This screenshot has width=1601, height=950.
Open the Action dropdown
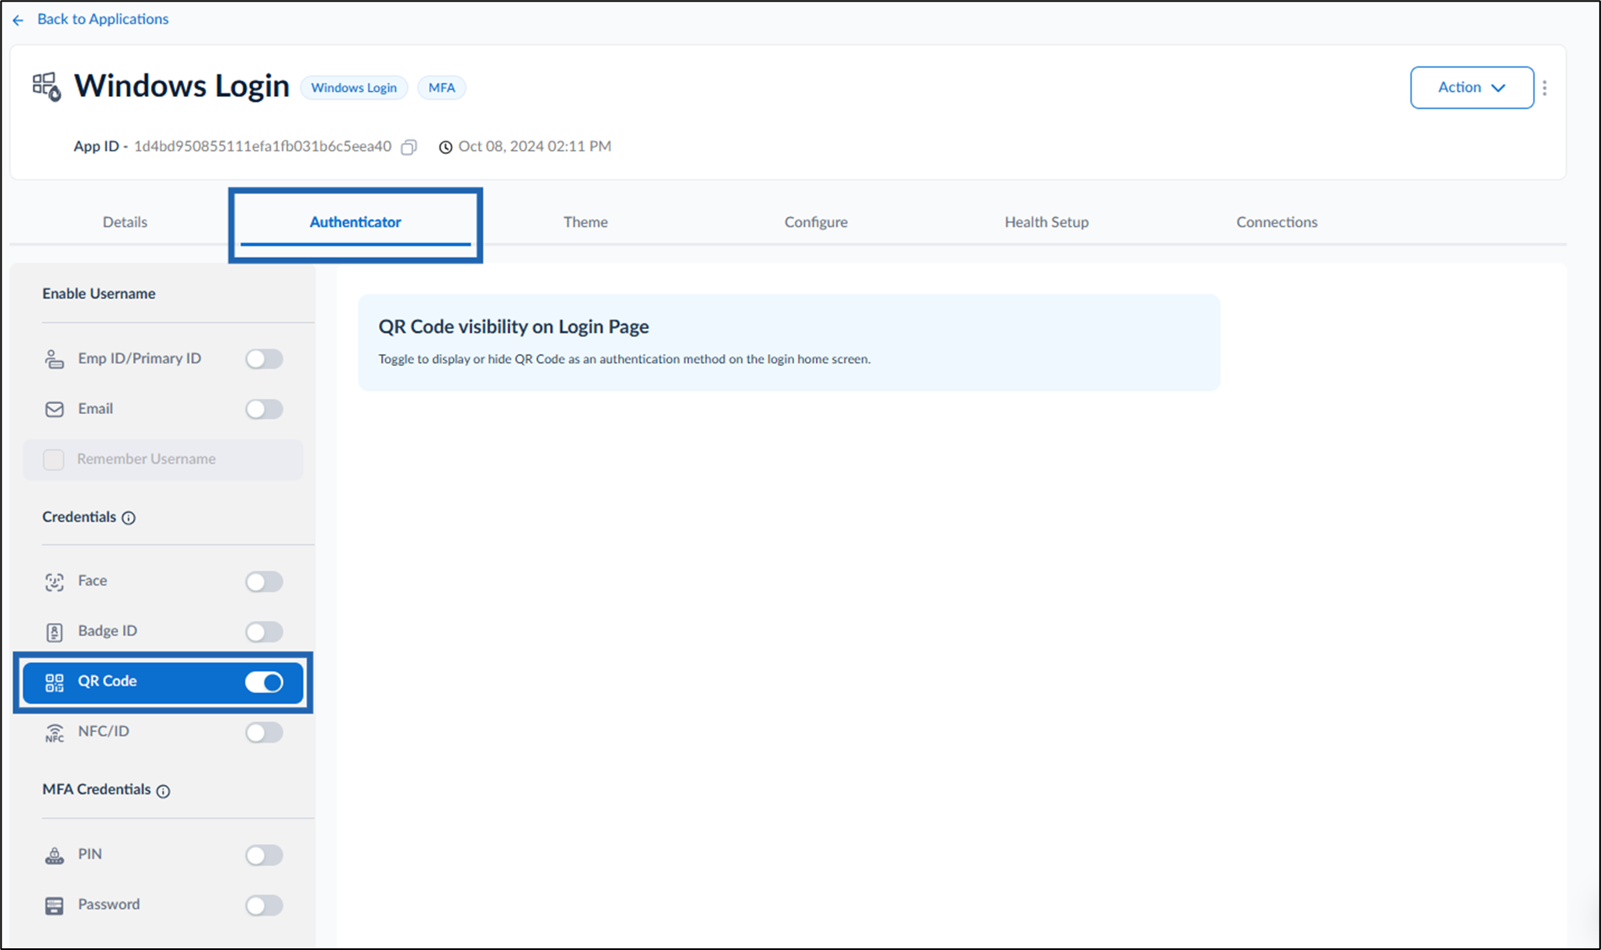tap(1471, 88)
